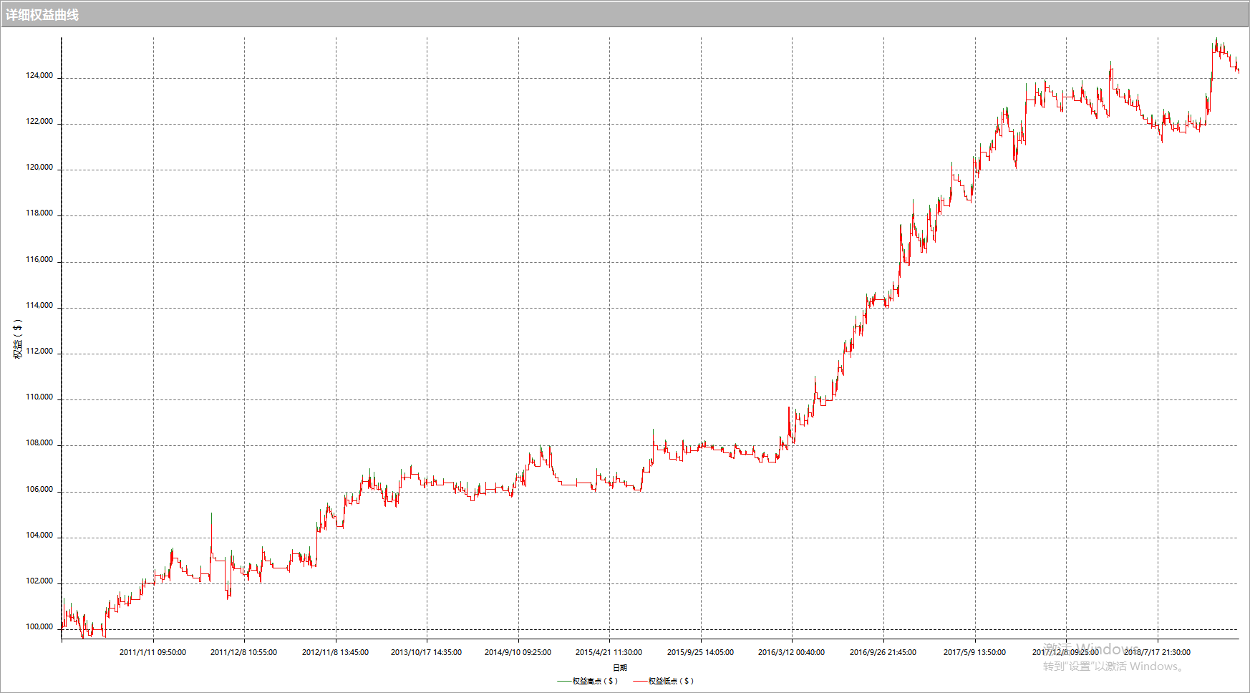The width and height of the screenshot is (1250, 693).
Task: Toggle the 权益低点 ($) legend label
Action: point(671,681)
